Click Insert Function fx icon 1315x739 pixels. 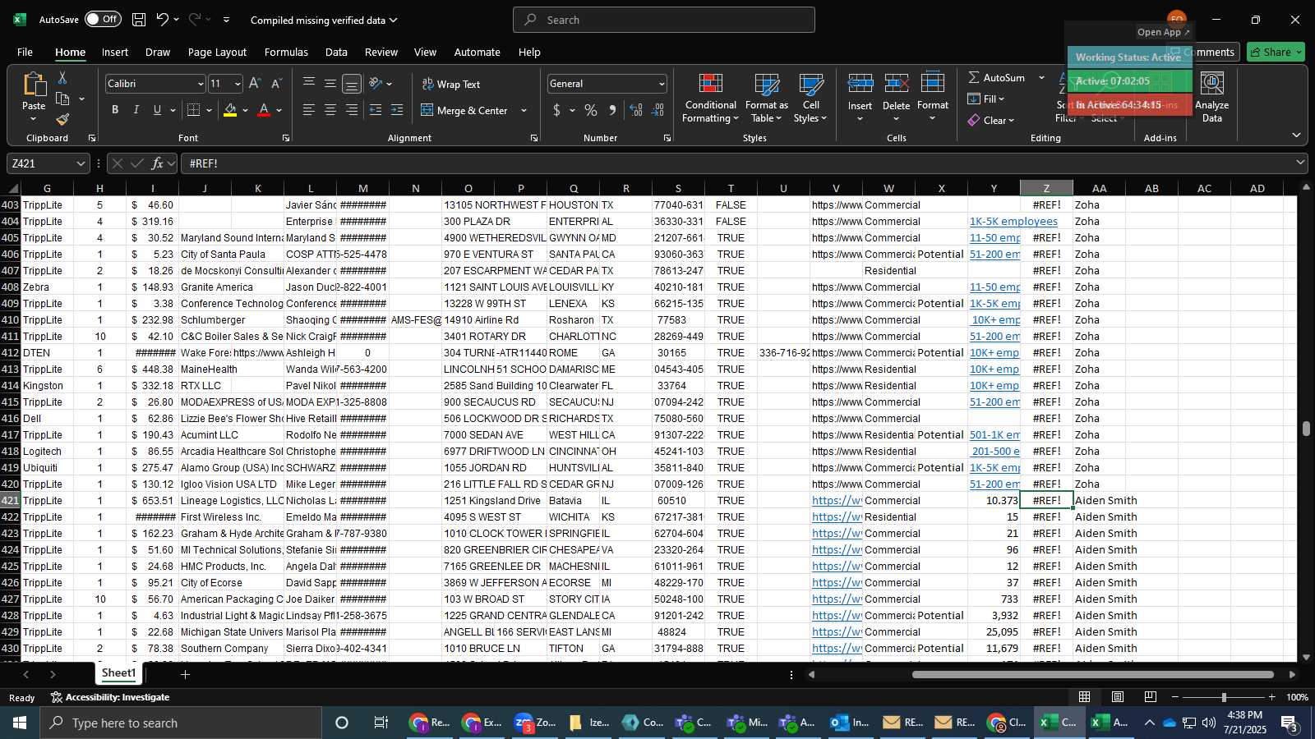coord(157,163)
